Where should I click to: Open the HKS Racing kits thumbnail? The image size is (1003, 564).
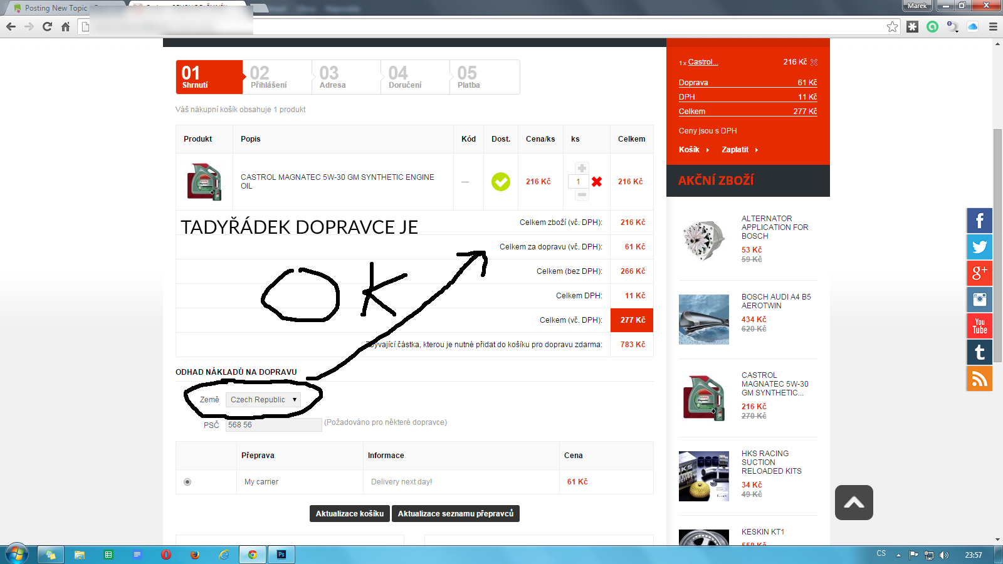pos(704,476)
